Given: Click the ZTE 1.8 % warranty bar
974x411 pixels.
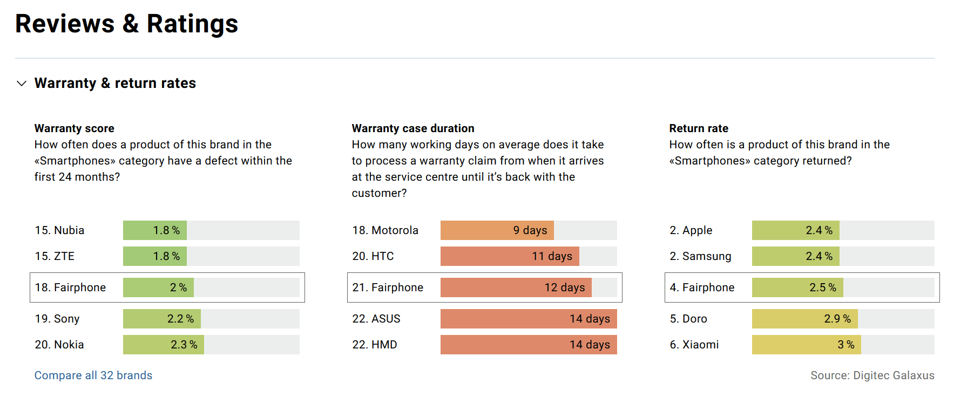Looking at the screenshot, I should (x=155, y=256).
